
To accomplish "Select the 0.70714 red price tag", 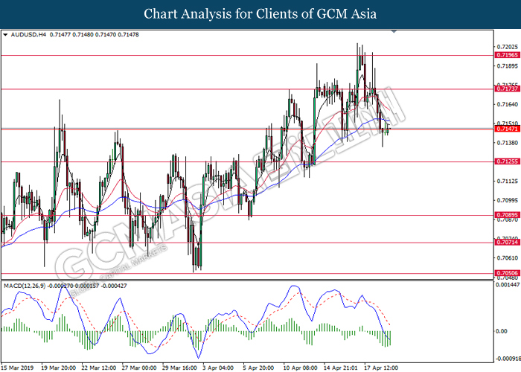I will (506, 243).
